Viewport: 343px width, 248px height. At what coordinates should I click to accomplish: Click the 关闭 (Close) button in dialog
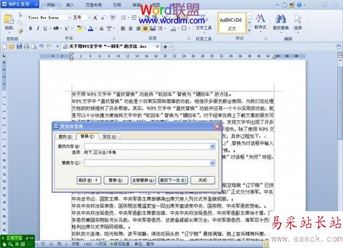click(203, 180)
